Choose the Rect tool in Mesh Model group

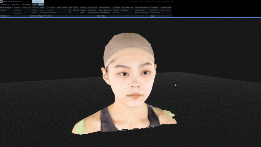(x=70, y=10)
